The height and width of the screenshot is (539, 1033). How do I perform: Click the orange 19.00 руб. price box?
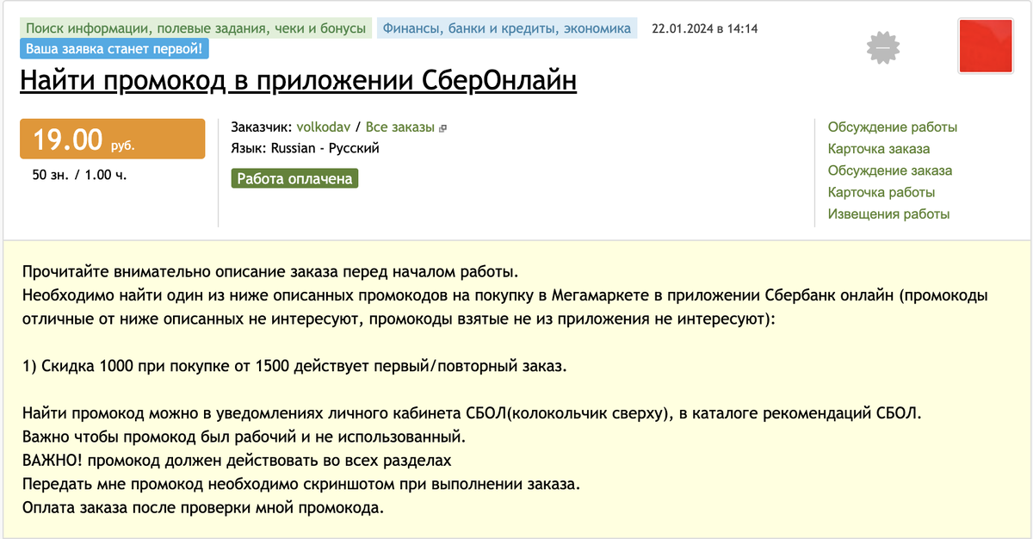[x=113, y=139]
